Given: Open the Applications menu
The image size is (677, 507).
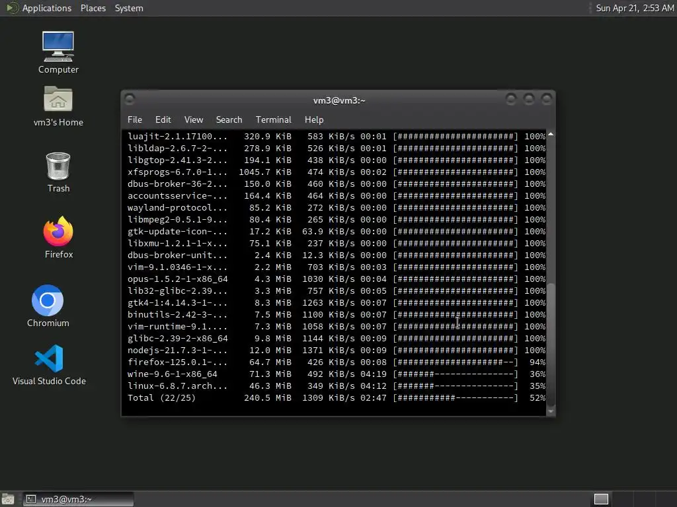Looking at the screenshot, I should (x=47, y=8).
